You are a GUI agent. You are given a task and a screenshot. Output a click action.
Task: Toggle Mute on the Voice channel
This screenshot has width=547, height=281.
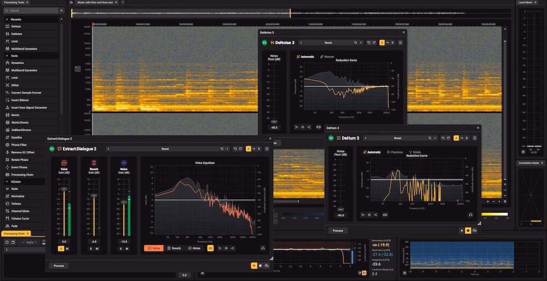(67, 248)
